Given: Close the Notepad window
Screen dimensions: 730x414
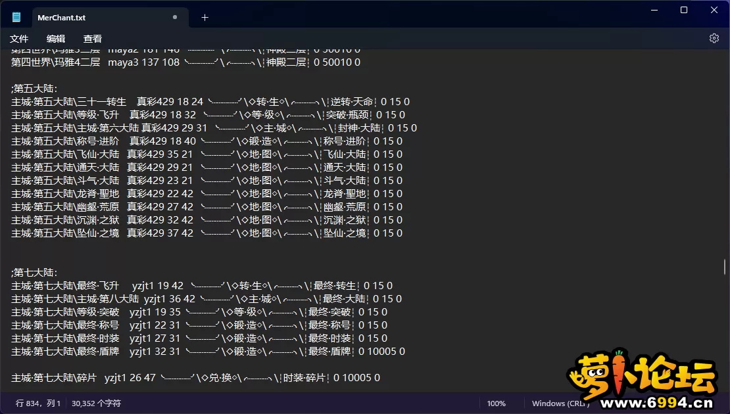Looking at the screenshot, I should tap(714, 10).
